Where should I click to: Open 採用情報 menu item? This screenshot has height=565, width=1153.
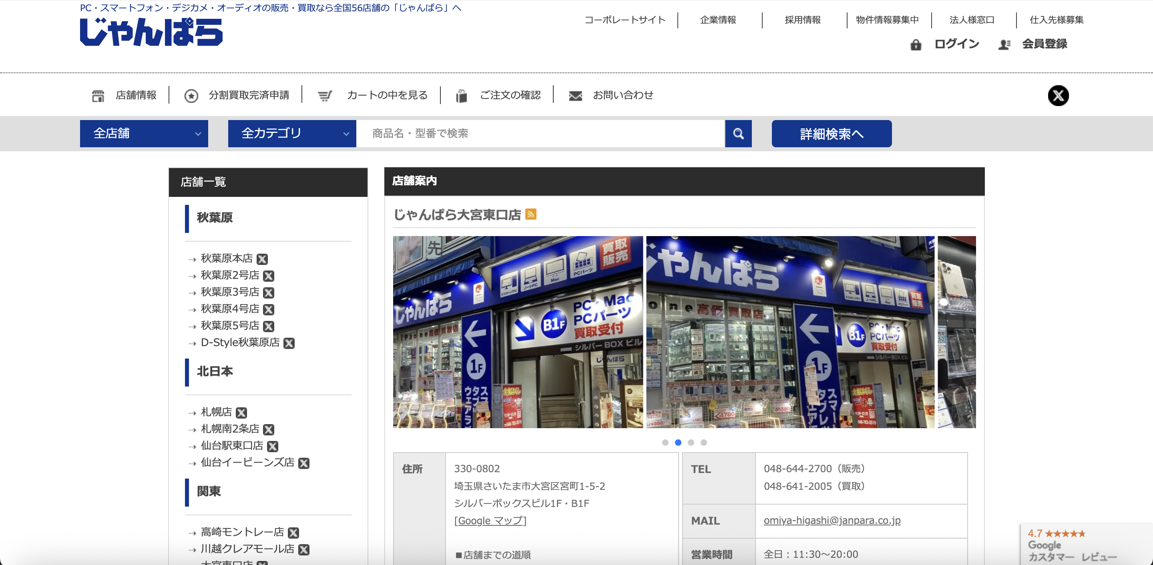click(803, 20)
